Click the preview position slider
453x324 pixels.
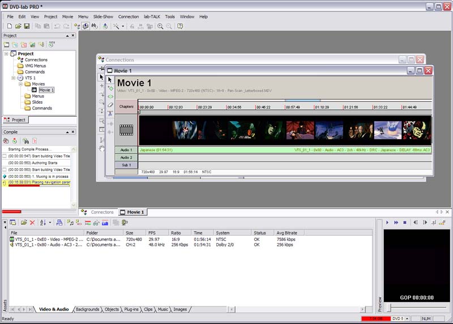[x=389, y=308]
